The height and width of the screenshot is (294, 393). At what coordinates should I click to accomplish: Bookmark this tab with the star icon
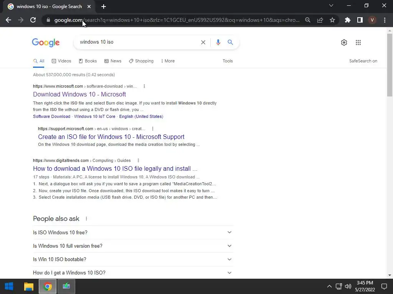(332, 20)
